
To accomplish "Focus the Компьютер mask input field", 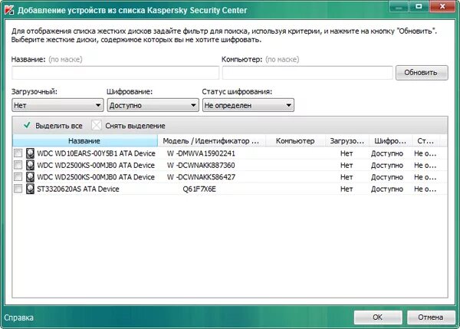I will coord(307,73).
